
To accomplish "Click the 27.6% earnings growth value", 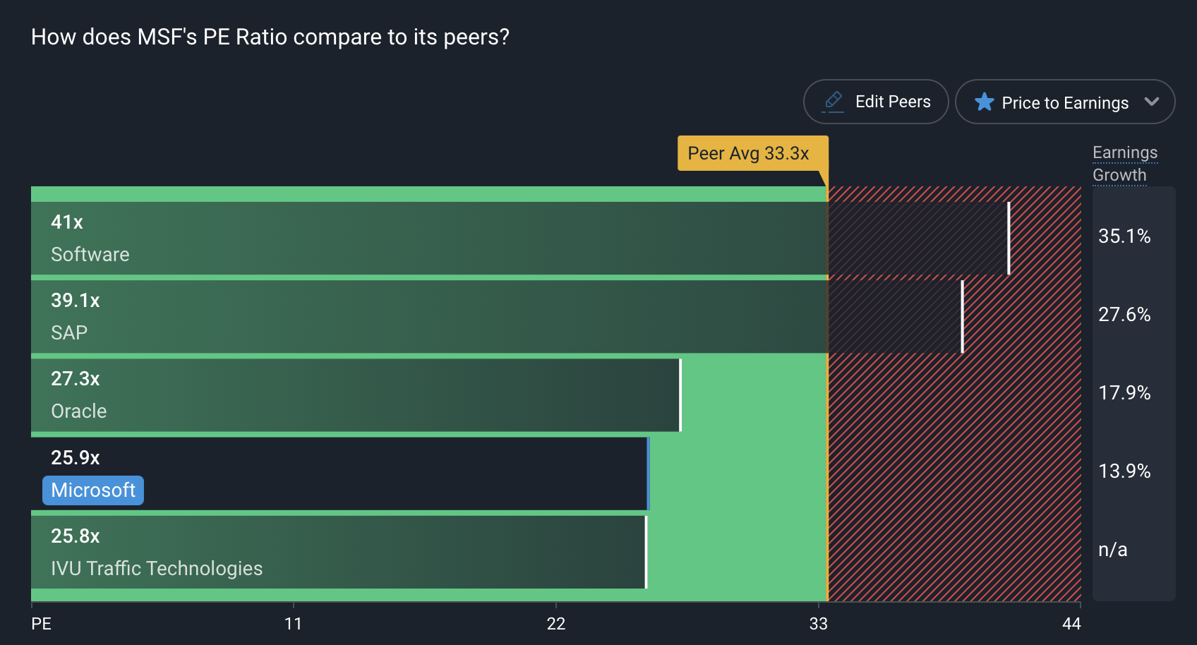I will 1124,315.
